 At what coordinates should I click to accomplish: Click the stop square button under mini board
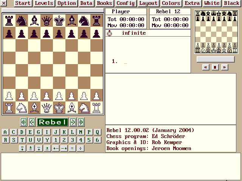pyautogui.click(x=215, y=67)
